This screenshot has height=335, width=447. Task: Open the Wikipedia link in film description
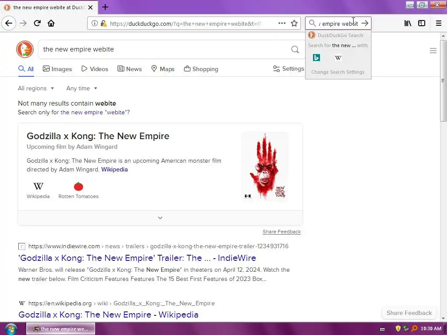(114, 170)
